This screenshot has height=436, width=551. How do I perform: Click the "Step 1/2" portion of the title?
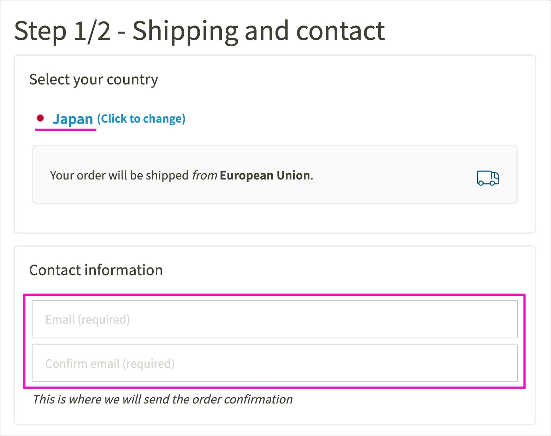(x=63, y=31)
